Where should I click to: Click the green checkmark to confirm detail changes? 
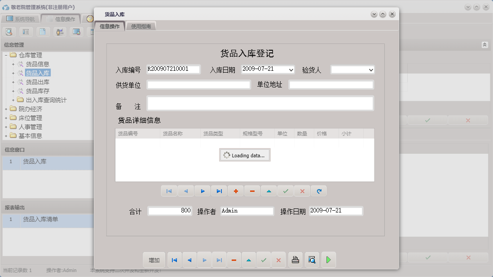(x=285, y=190)
